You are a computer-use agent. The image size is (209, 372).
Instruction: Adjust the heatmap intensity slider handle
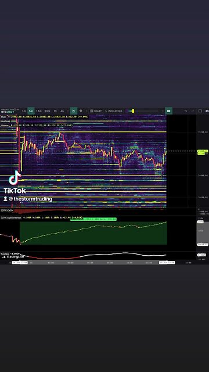[x=133, y=111]
